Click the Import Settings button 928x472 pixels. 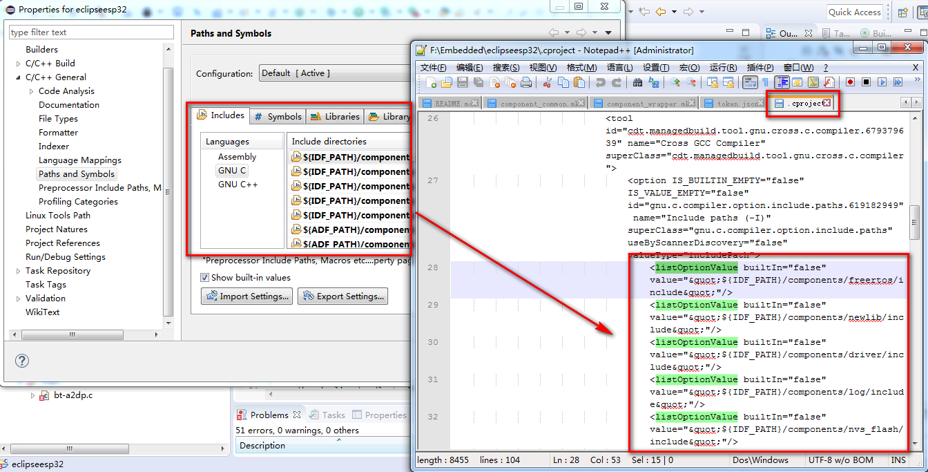(x=246, y=296)
